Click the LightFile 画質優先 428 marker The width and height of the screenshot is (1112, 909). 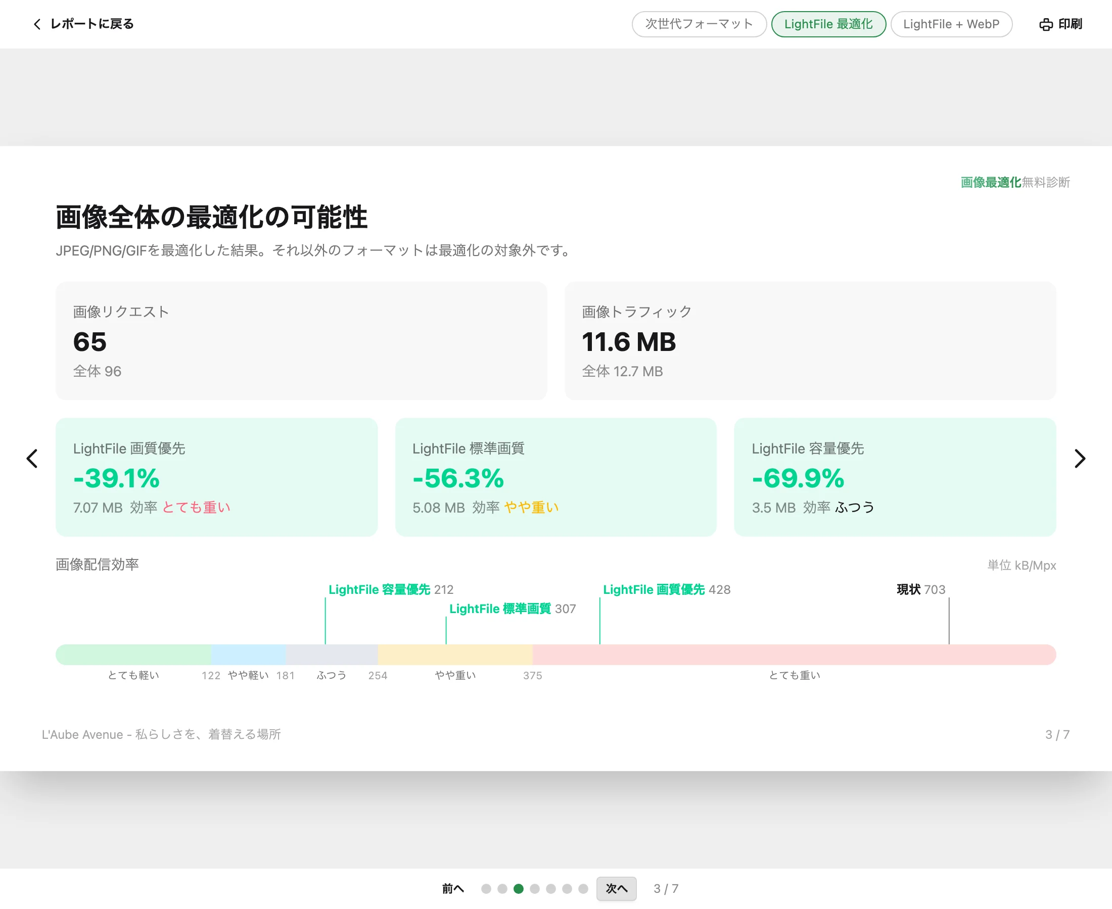coord(667,590)
